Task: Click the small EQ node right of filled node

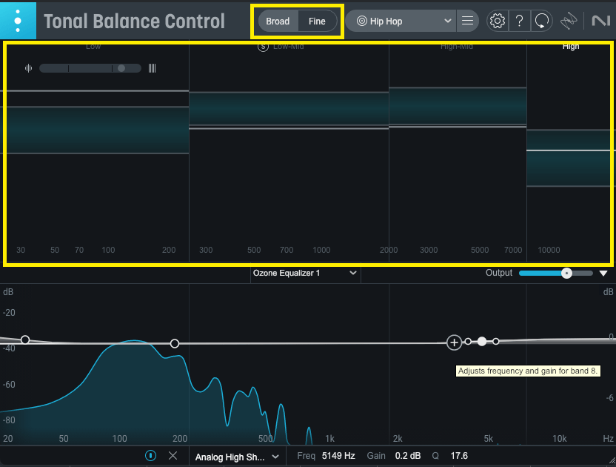Action: coord(496,342)
